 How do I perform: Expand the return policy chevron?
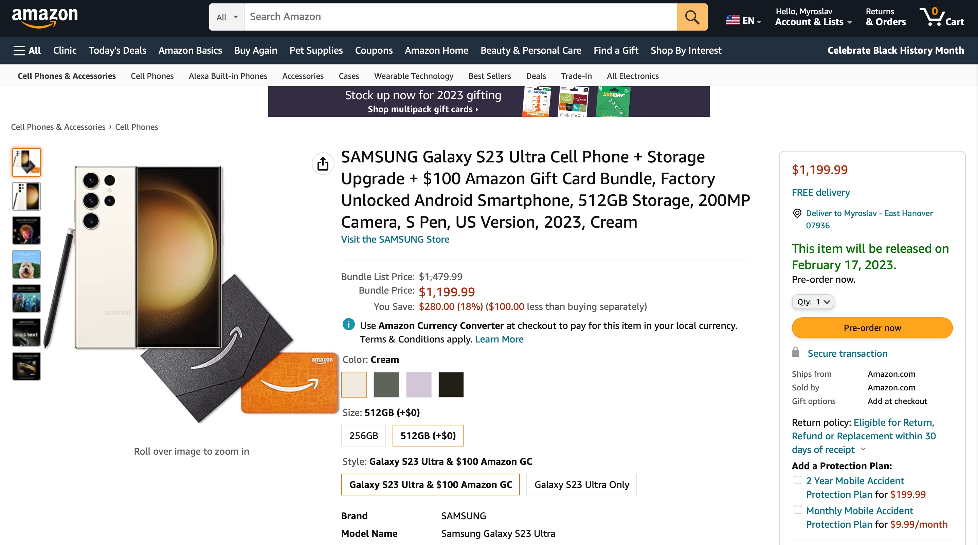[x=863, y=449]
